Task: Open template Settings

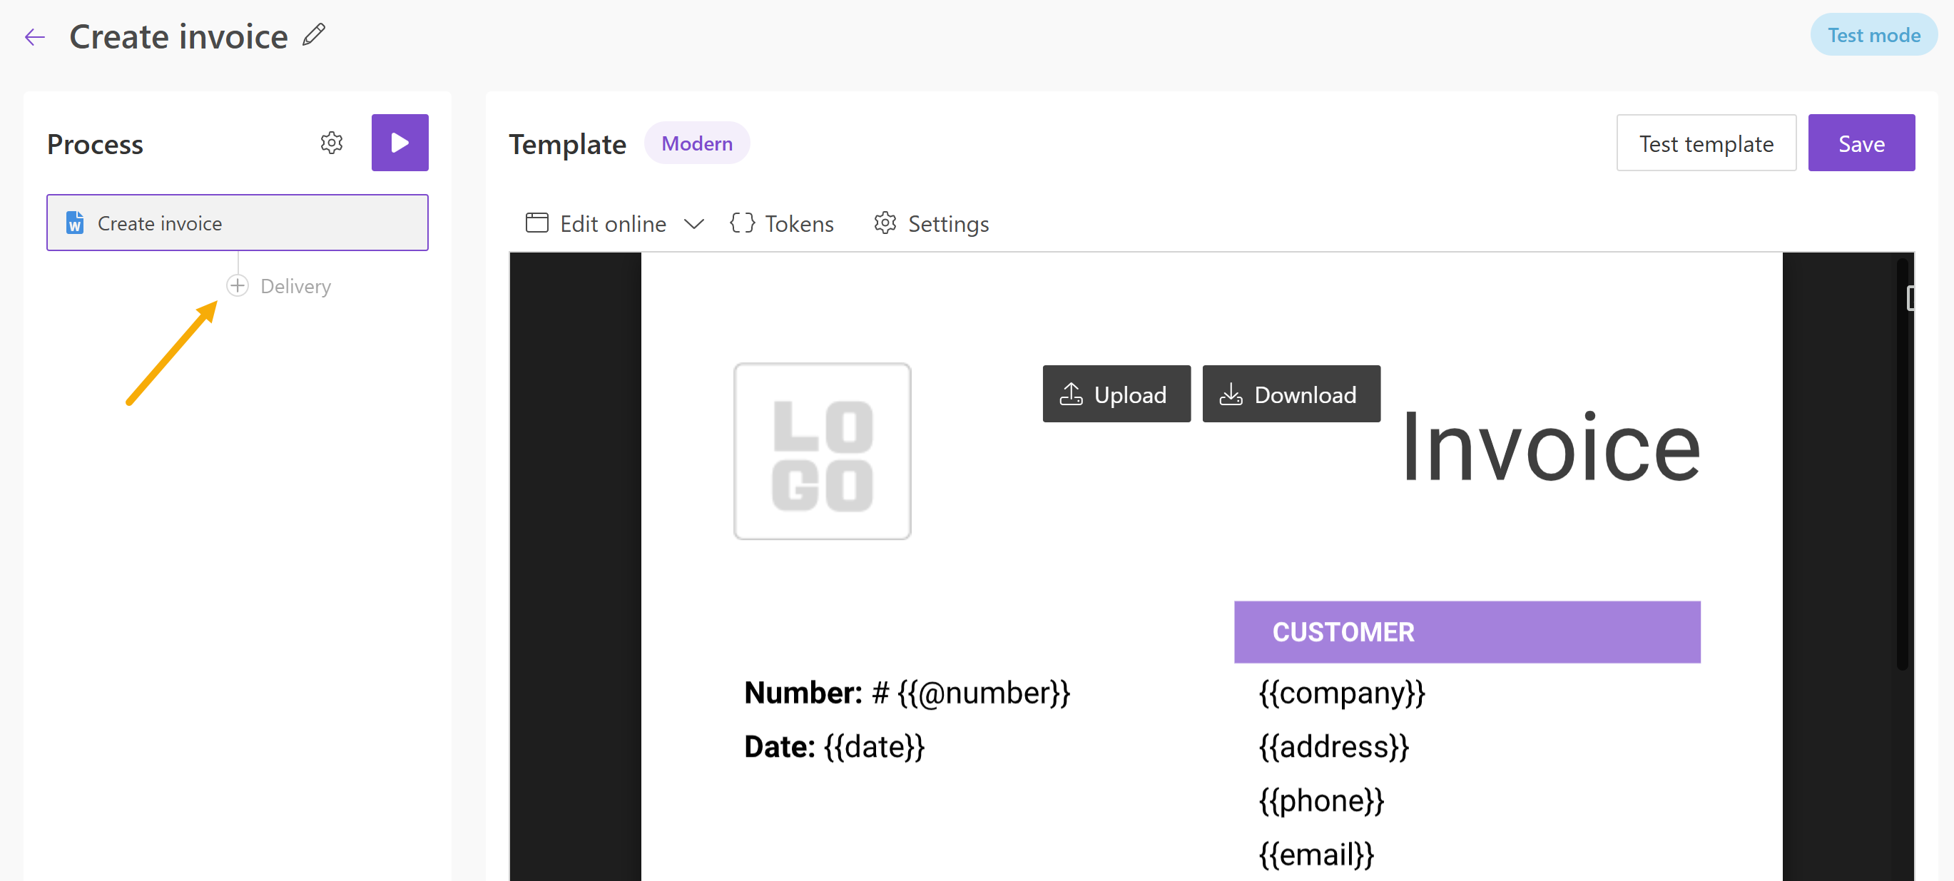Action: click(931, 223)
